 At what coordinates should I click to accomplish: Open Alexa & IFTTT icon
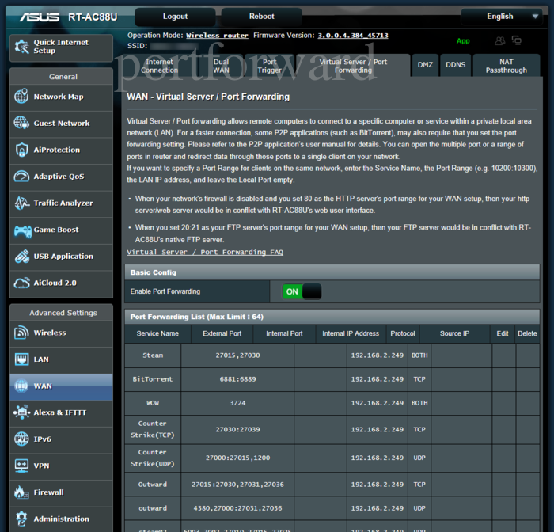pos(21,412)
